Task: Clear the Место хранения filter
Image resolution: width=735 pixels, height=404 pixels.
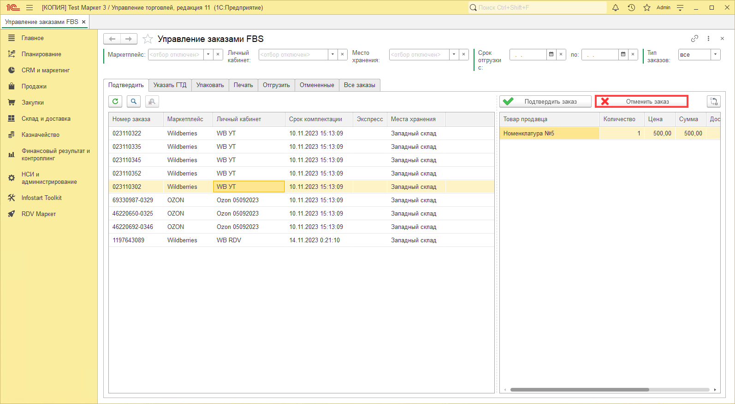Action: 464,54
